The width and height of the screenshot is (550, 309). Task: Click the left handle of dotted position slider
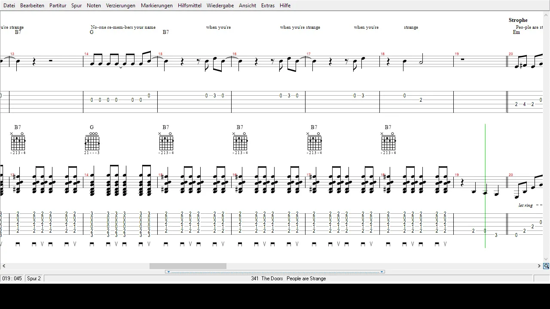(x=168, y=272)
